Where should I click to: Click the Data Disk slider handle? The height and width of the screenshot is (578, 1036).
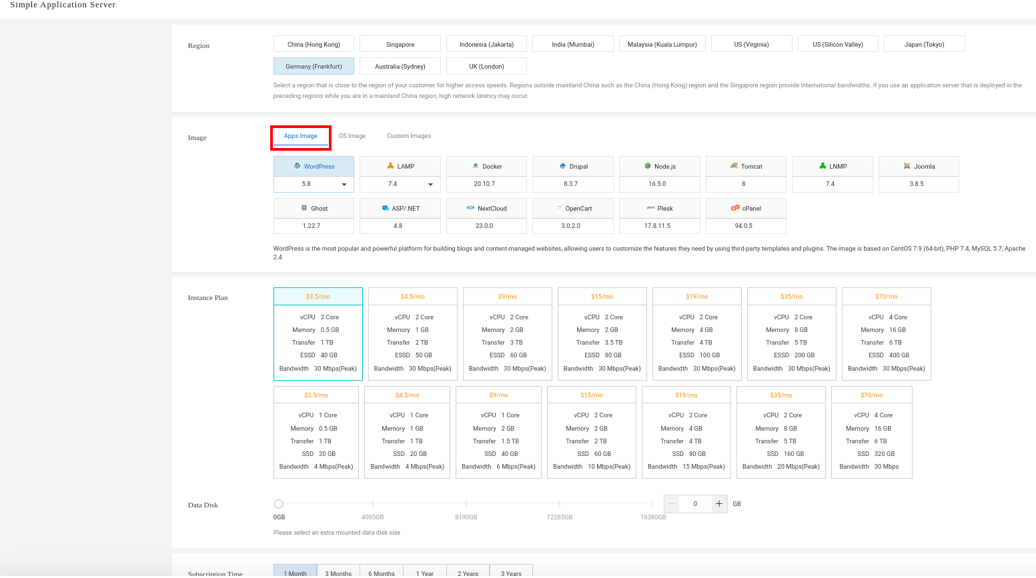(x=279, y=503)
